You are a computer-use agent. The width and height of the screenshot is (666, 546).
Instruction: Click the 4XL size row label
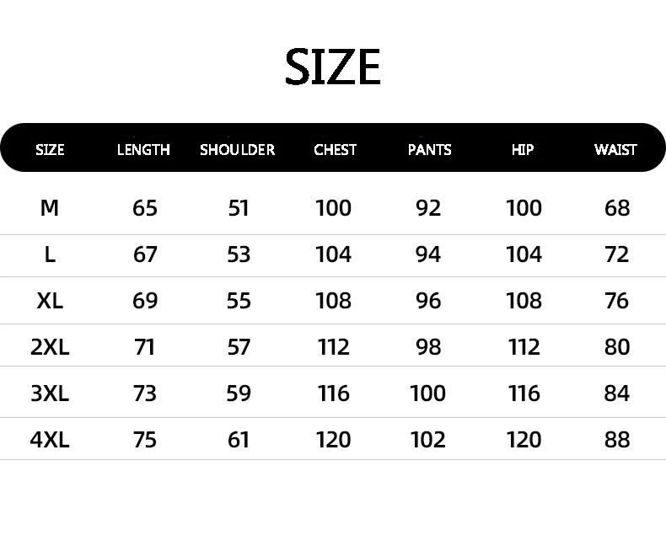point(50,439)
